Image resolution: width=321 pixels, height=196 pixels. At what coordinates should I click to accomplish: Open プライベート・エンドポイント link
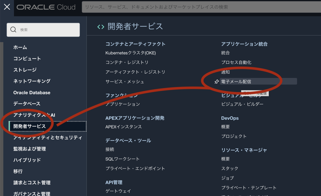[x=135, y=169]
